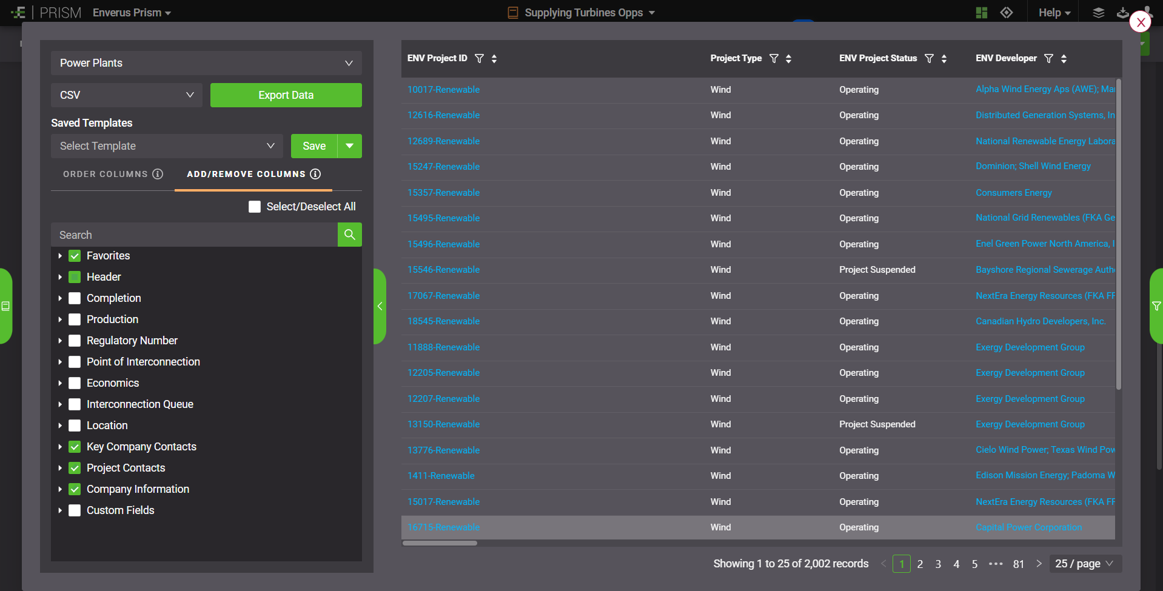The image size is (1163, 591).
Task: Open the 10017-Renewable project link
Action: point(443,90)
